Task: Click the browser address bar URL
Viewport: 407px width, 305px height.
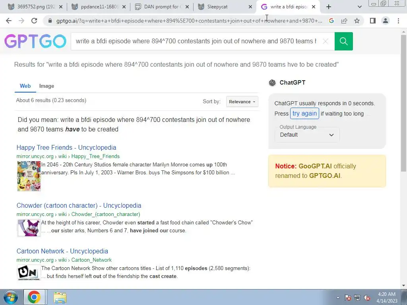Action: 189,21
